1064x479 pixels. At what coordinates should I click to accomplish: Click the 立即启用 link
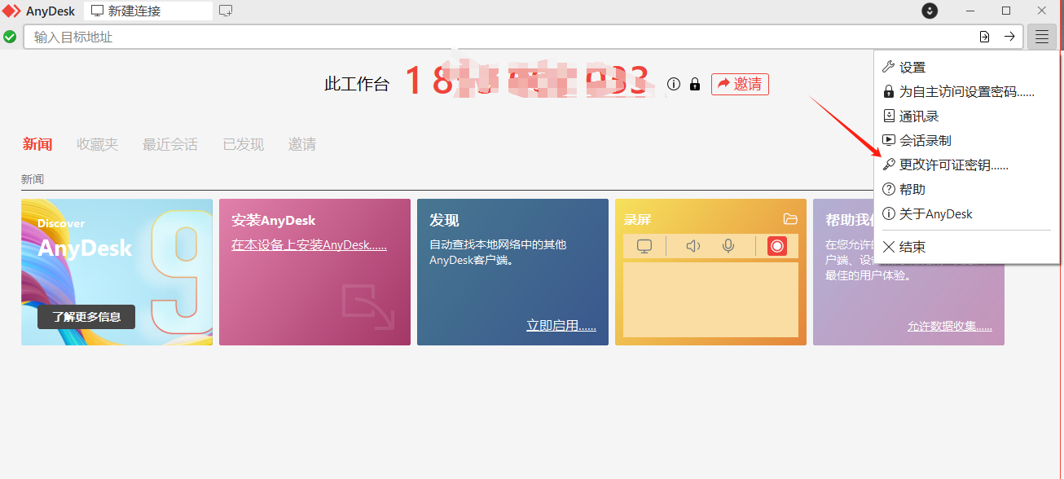pyautogui.click(x=561, y=326)
